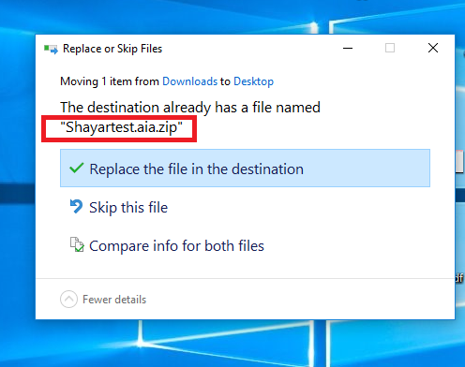The height and width of the screenshot is (367, 465).
Task: Open Compare info for both files
Action: point(176,246)
